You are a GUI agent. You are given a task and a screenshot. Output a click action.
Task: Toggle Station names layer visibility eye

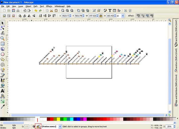tap(34, 126)
